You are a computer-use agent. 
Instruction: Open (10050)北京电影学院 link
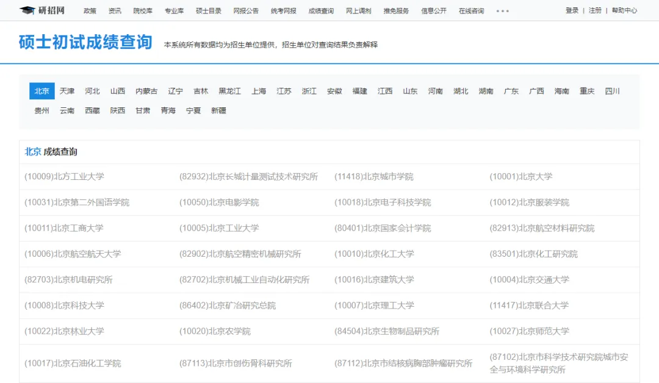click(220, 202)
